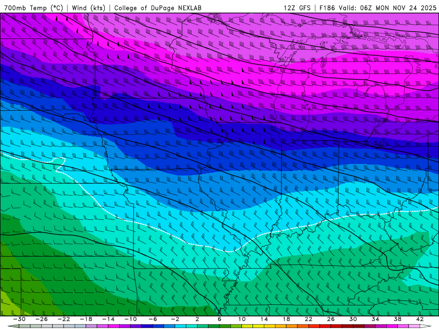Viewport: 439px width, 329px height.
Task: Click the -10 scale value
Action: (131, 319)
